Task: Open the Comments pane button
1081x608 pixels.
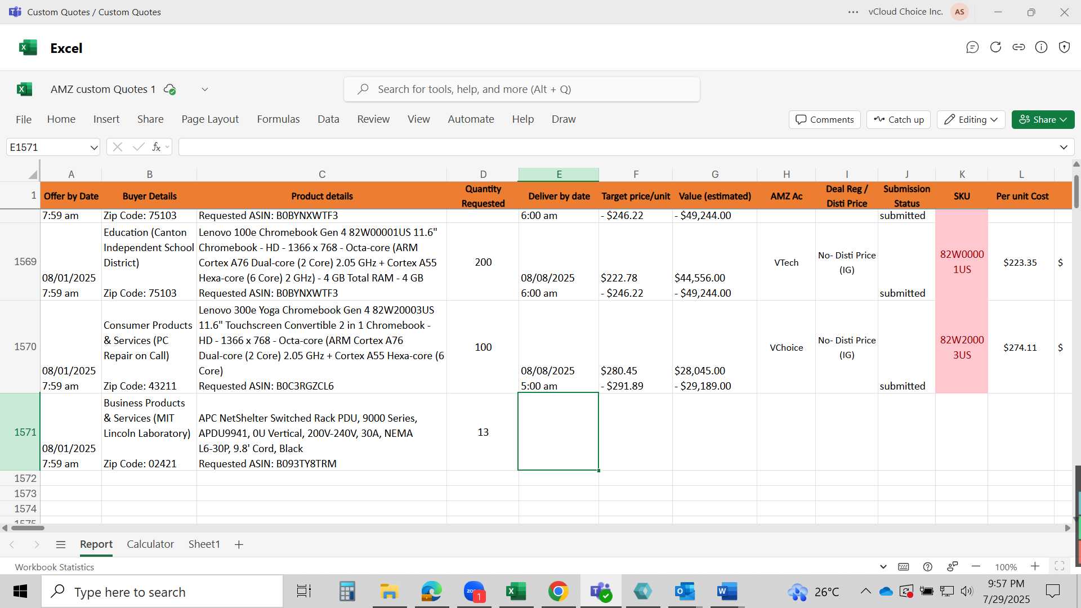Action: [x=825, y=119]
